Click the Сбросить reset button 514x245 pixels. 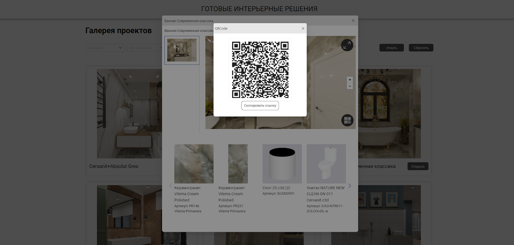coord(421,48)
